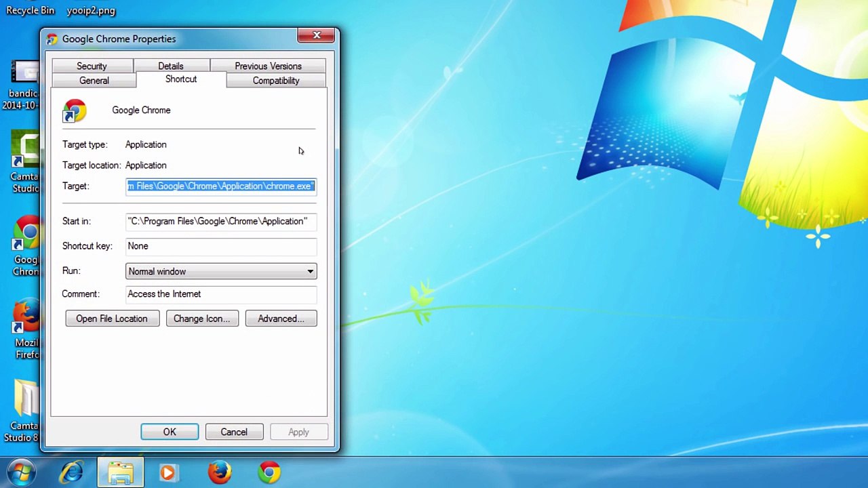Viewport: 868px width, 488px height.
Task: Open the Security tab
Action: (92, 66)
